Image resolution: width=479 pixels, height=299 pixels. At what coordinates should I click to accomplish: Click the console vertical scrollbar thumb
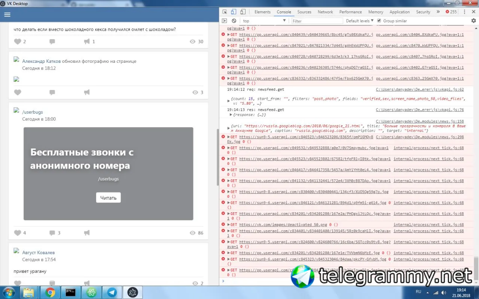(x=476, y=268)
